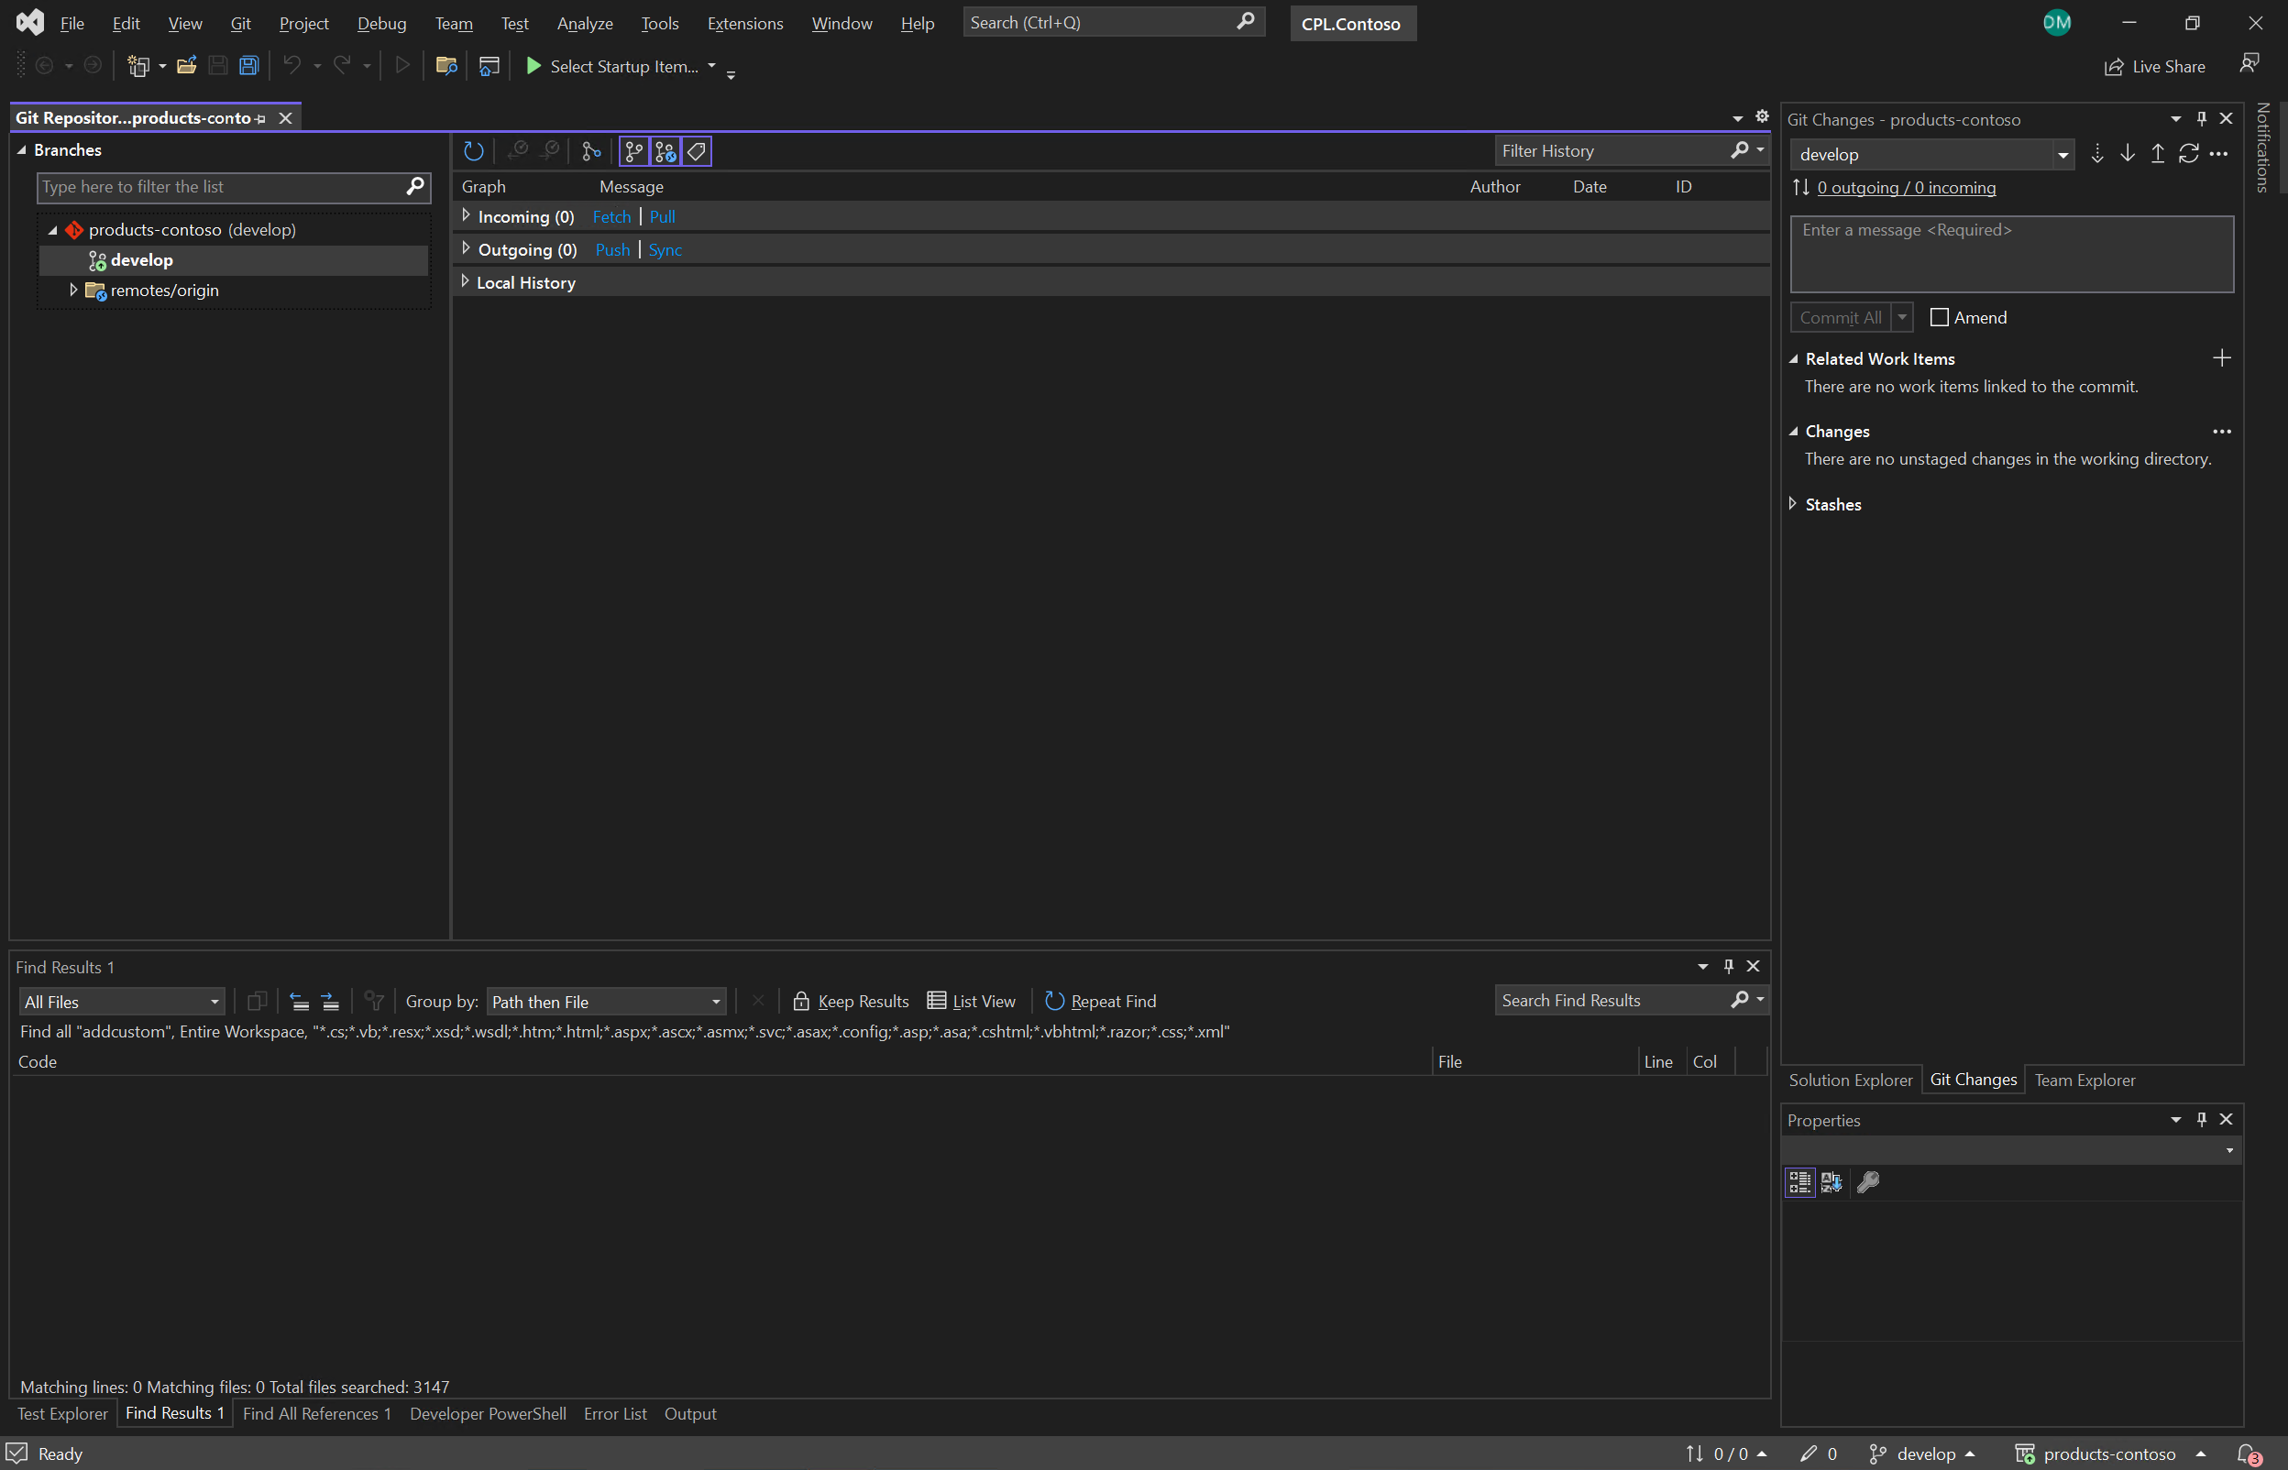Click the commit message input field

click(x=2010, y=254)
